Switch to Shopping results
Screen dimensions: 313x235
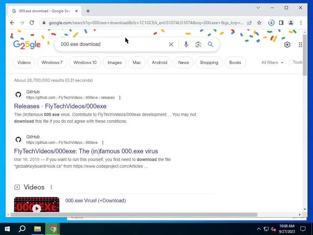pos(209,62)
